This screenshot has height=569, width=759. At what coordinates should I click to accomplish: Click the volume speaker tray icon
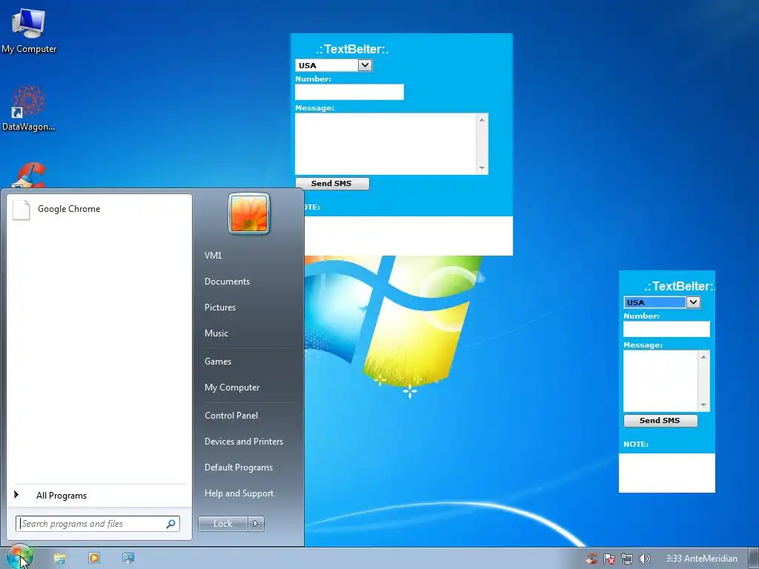coord(644,559)
